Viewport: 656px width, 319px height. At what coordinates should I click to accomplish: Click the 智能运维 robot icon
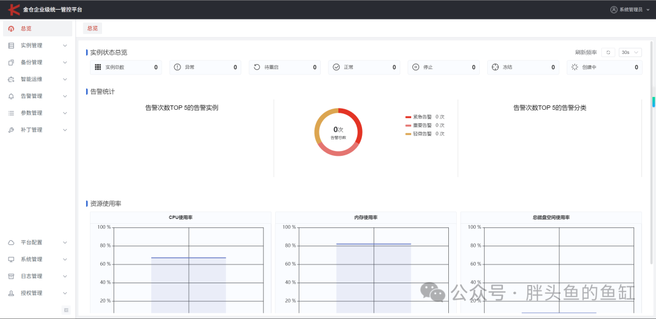[x=12, y=79]
